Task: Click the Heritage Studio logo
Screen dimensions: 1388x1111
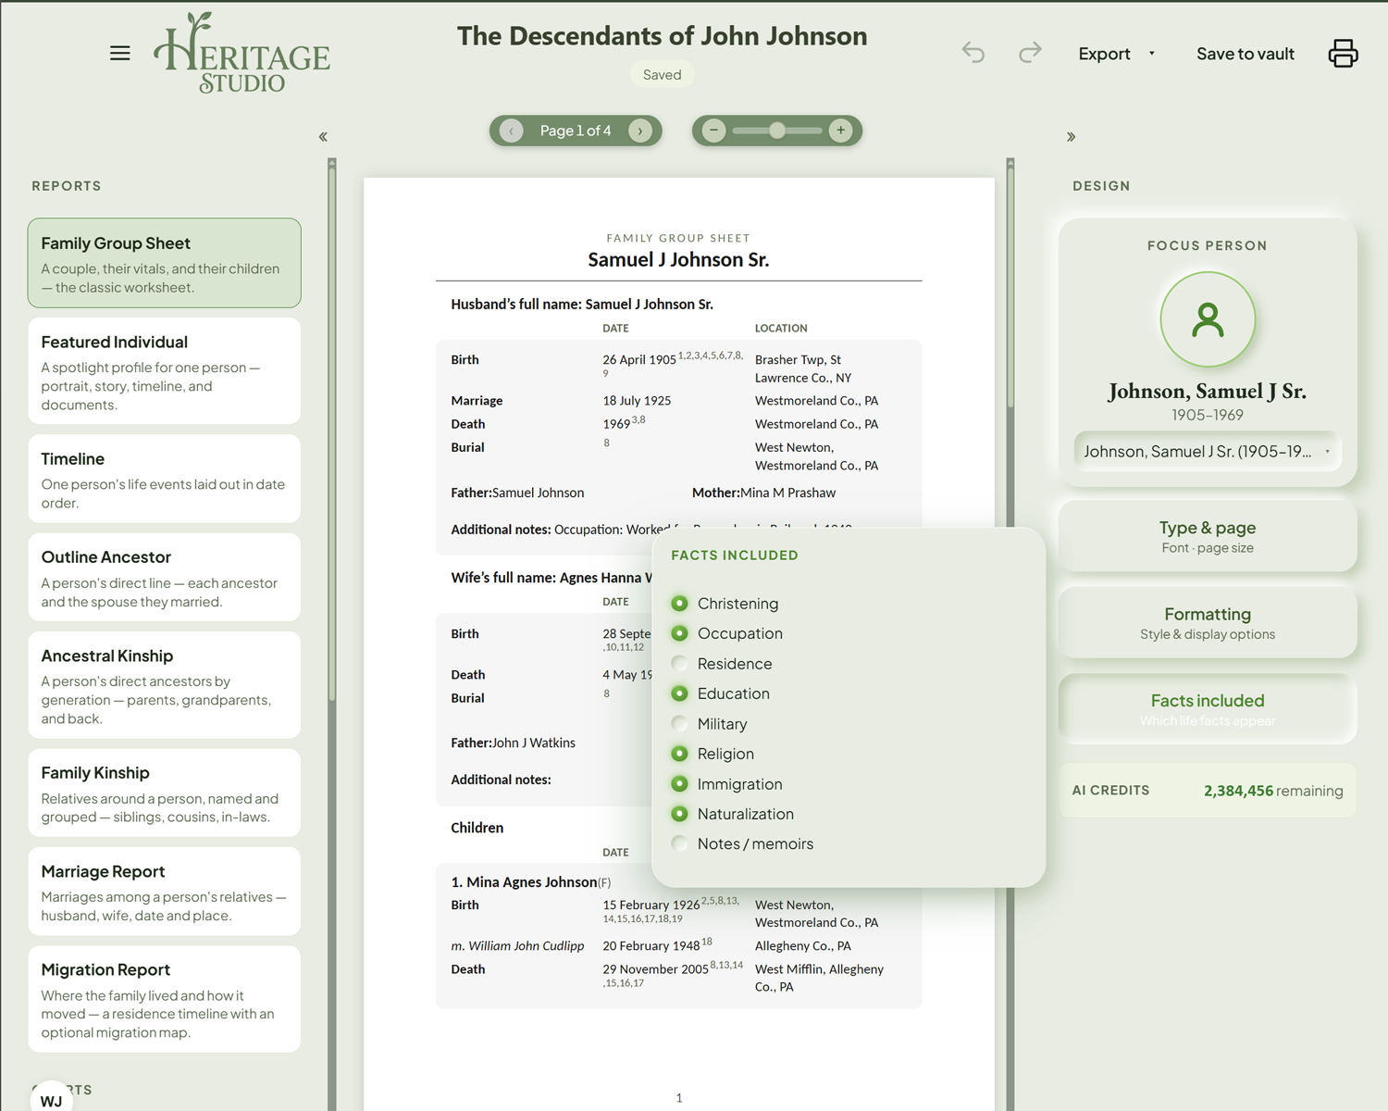Action: pos(242,53)
